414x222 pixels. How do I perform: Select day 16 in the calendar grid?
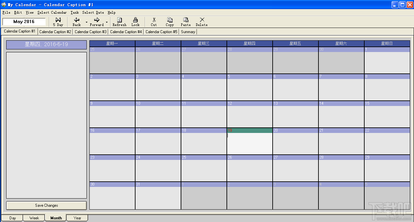[x=112, y=141]
